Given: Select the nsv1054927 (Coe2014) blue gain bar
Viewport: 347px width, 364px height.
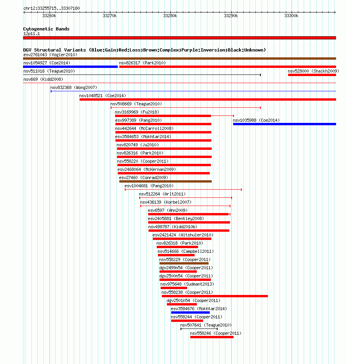Looking at the screenshot, I should pyautogui.click(x=70, y=67).
